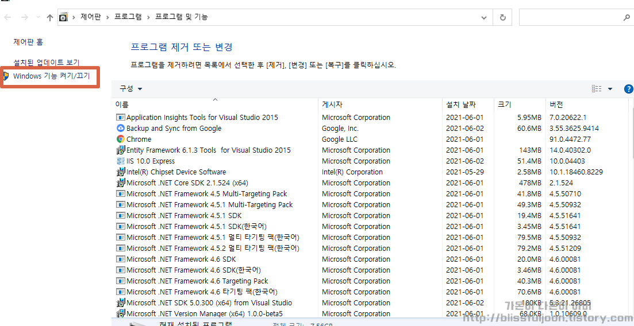The width and height of the screenshot is (634, 326).
Task: Click the .NET Framework 4.6 Targeting Pack icon
Action: [x=121, y=281]
